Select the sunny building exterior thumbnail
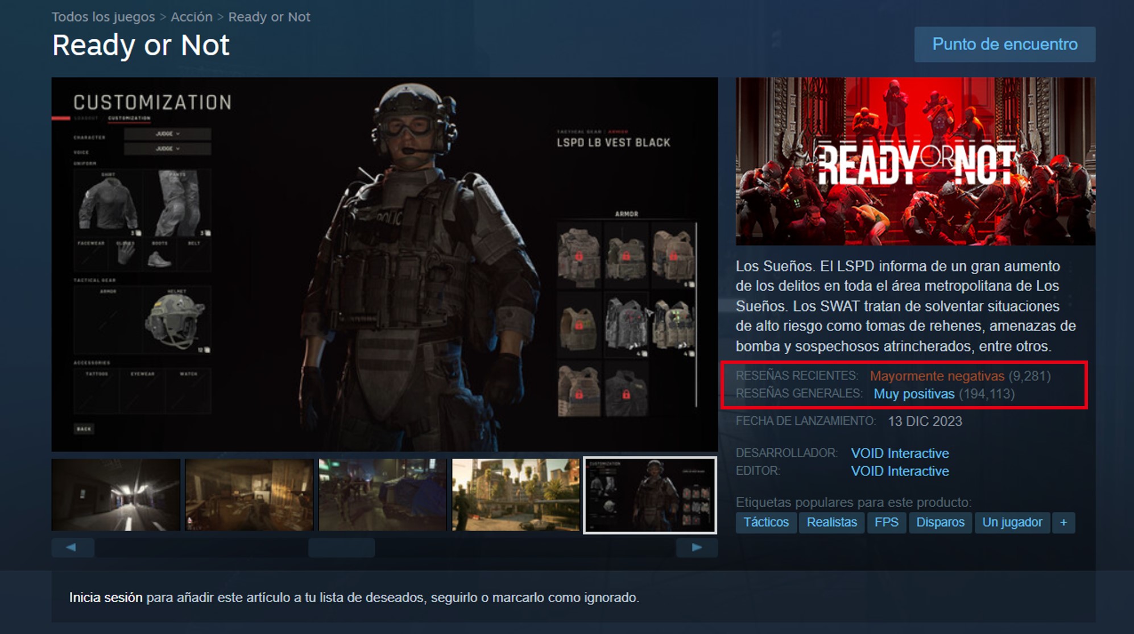 pos(516,495)
